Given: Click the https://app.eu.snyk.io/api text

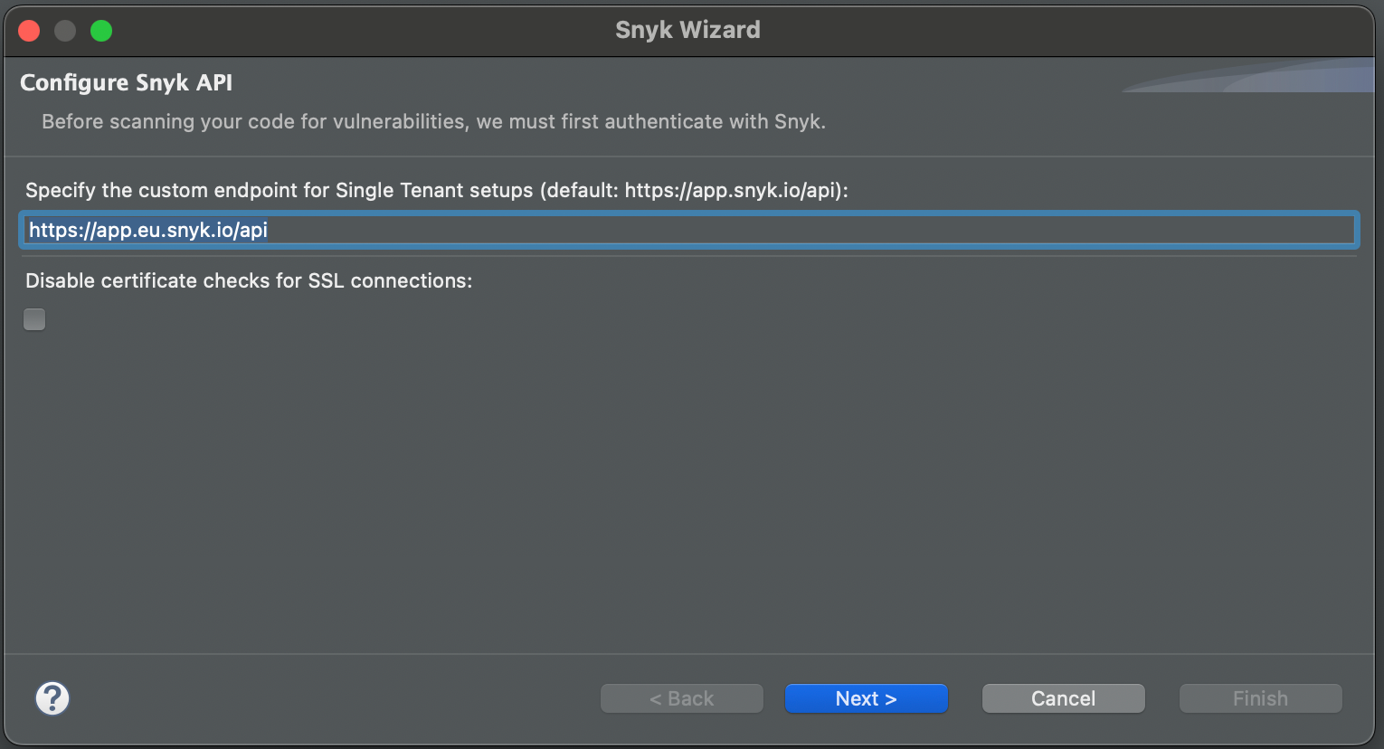Looking at the screenshot, I should point(148,230).
